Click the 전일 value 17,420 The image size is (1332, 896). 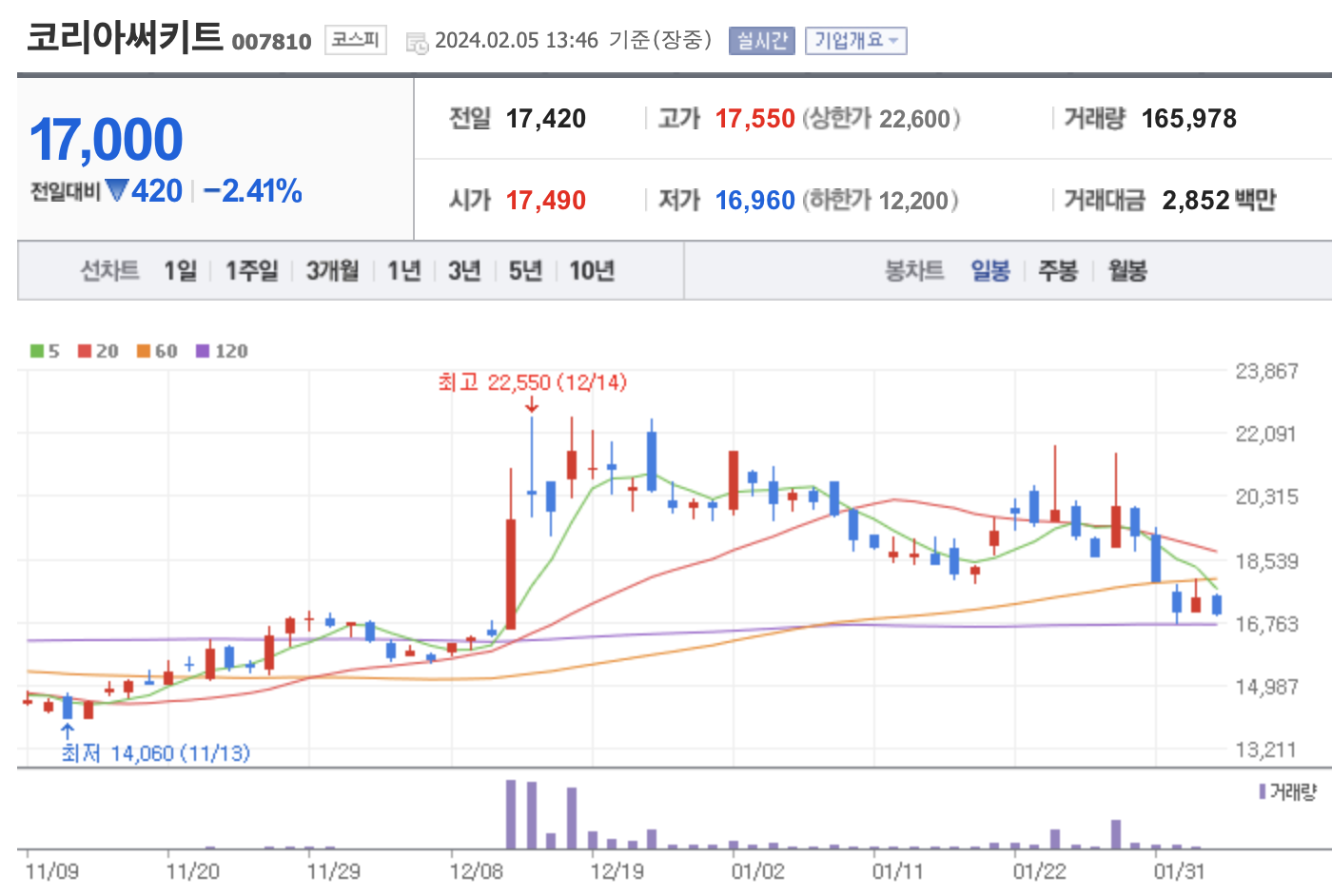point(546,119)
